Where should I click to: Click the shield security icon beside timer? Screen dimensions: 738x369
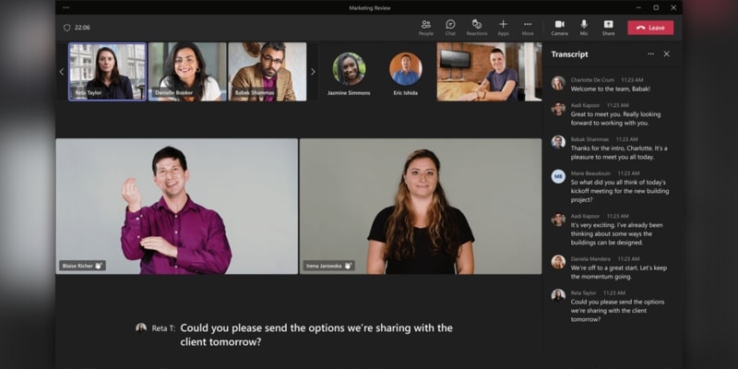click(66, 28)
